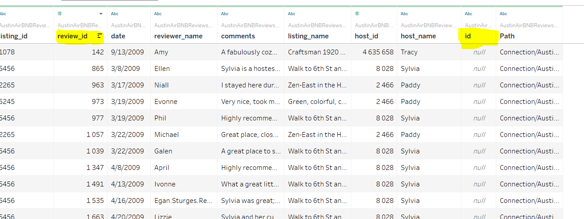The height and width of the screenshot is (219, 584).
Task: Click the number type icon above host_id
Action: pyautogui.click(x=357, y=14)
